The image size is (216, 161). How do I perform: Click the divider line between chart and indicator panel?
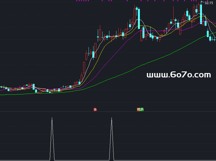point(108,111)
